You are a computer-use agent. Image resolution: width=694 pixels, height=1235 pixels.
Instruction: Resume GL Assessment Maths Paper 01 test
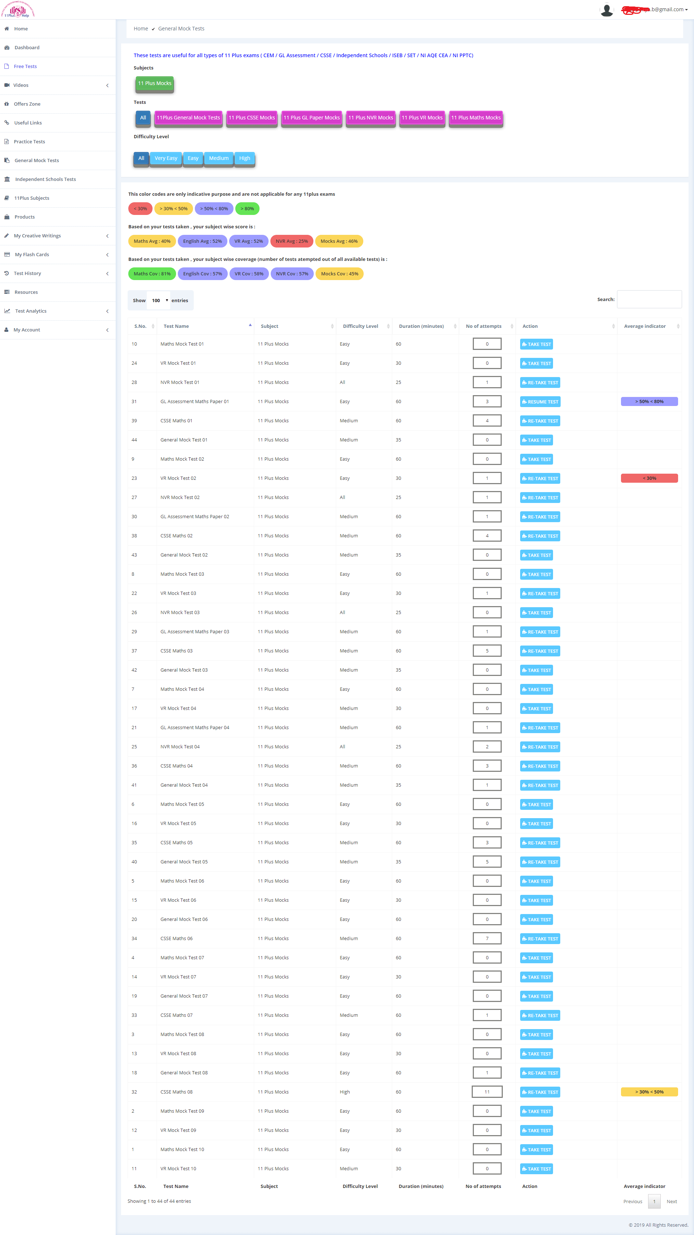pos(540,402)
